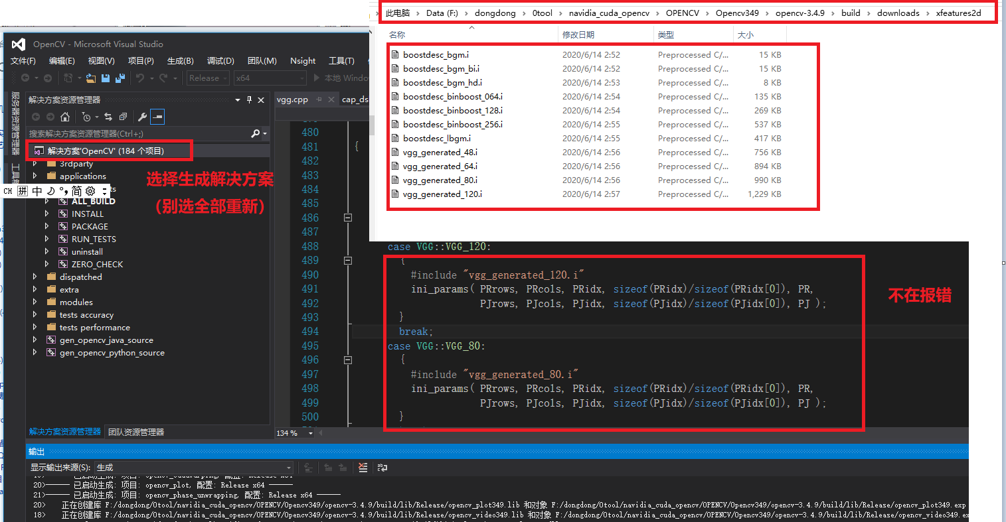Switch to 团队资源管理器 tab
Screen dimensions: 1006x522
click(136, 432)
